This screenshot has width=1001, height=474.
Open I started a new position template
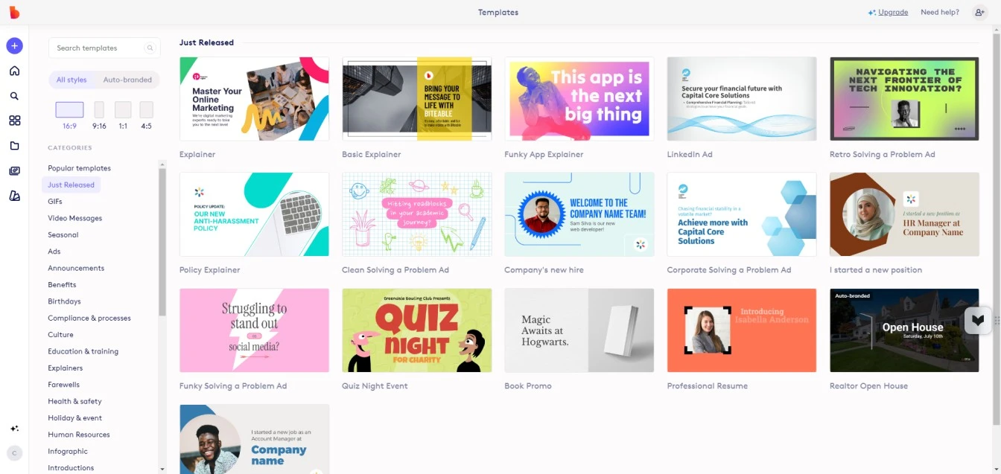pos(904,214)
